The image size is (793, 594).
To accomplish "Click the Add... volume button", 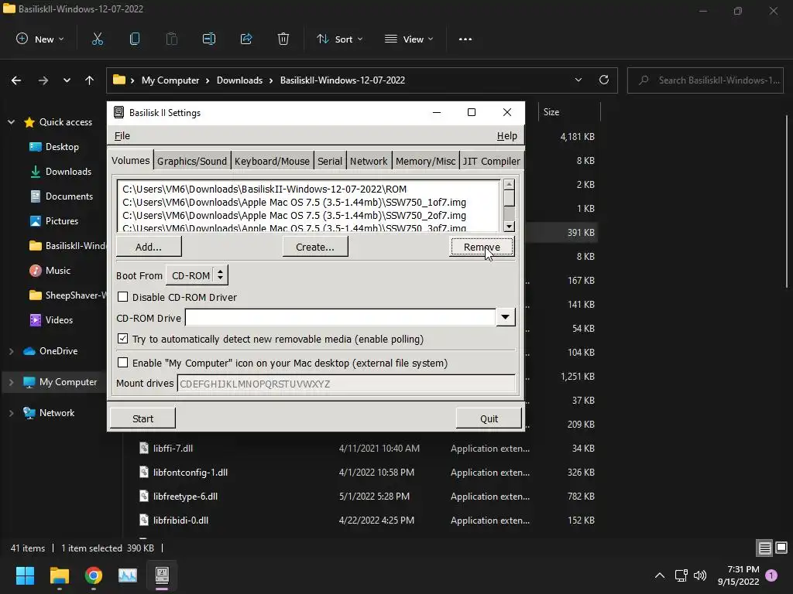I will click(149, 247).
